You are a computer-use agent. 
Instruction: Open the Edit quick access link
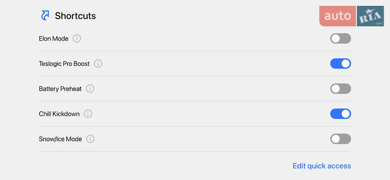322,166
